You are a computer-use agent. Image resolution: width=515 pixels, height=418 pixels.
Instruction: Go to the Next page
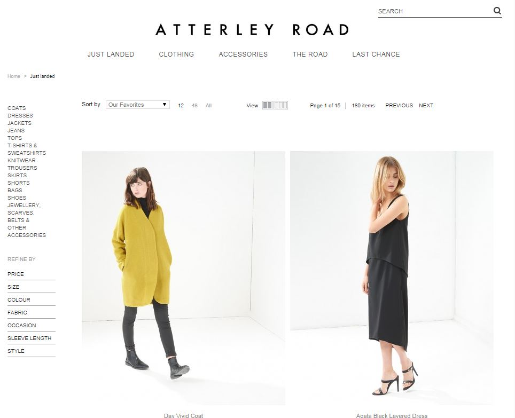(x=426, y=106)
